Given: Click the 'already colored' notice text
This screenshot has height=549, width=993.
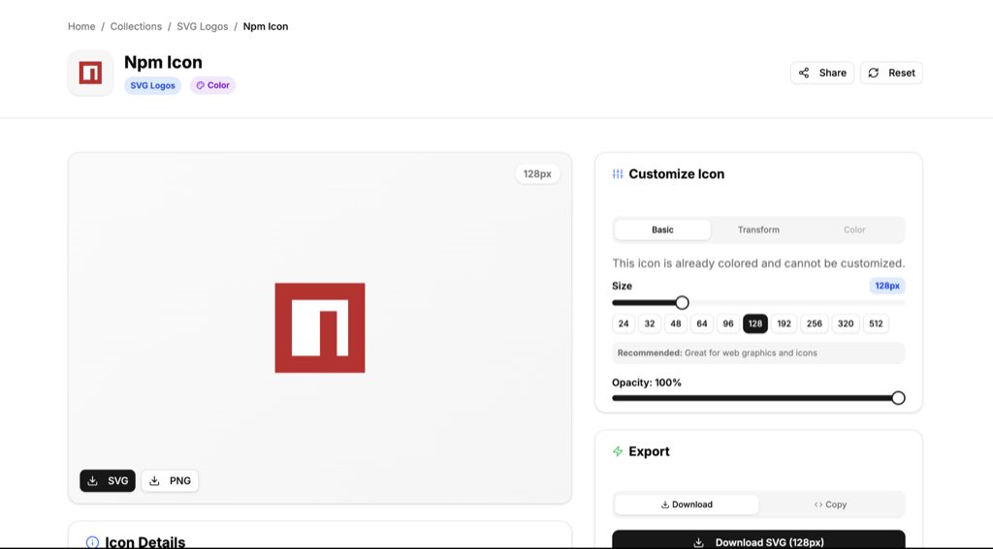Looking at the screenshot, I should pos(758,263).
